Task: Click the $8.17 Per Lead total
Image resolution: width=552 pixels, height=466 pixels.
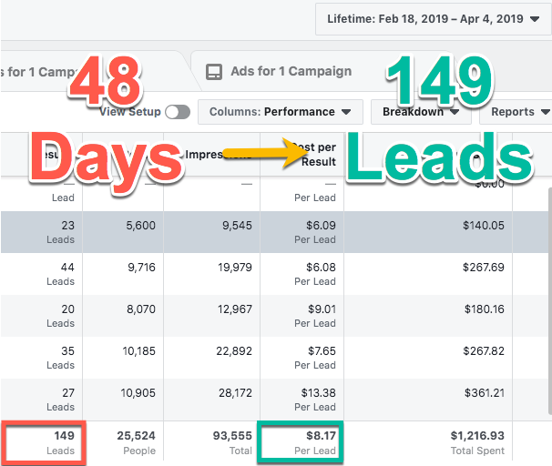Action: (301, 441)
